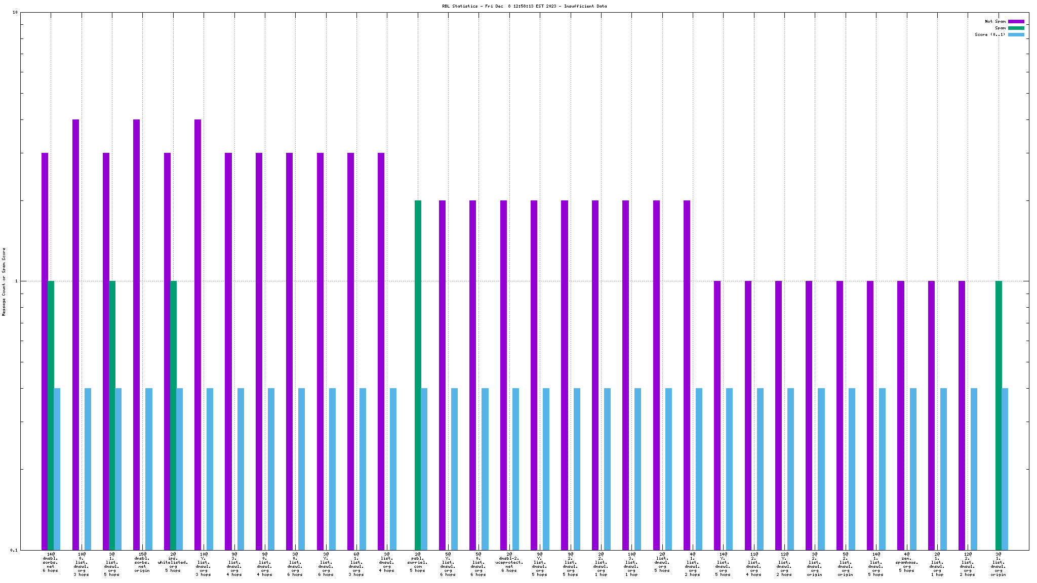Click the green Spam legend swatch
The image size is (1037, 583).
click(x=1016, y=28)
